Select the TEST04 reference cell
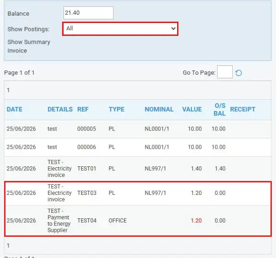 (x=87, y=221)
